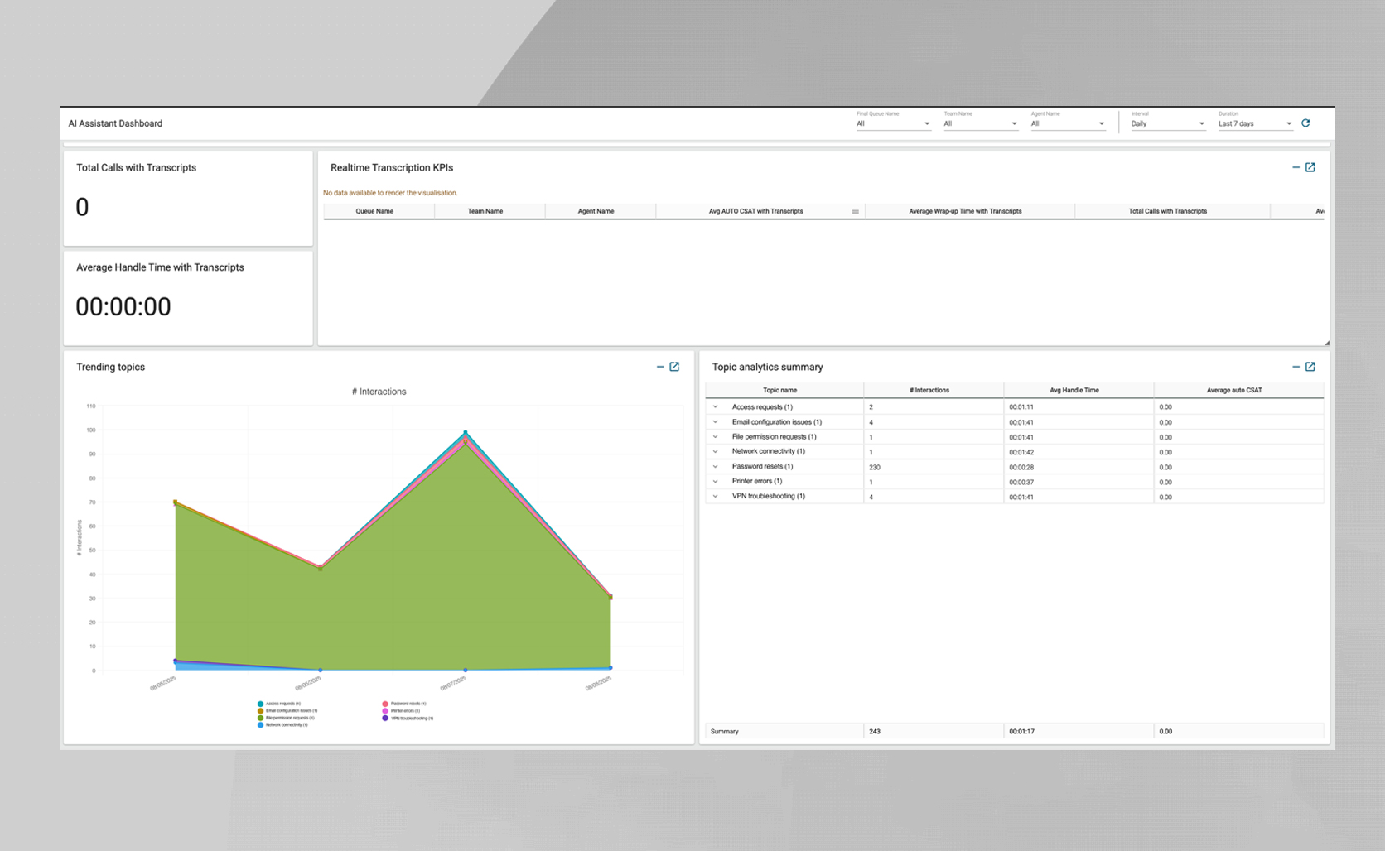Minimize the Realtime Transcription KPIs panel
Viewport: 1385px width, 851px height.
click(x=1296, y=167)
